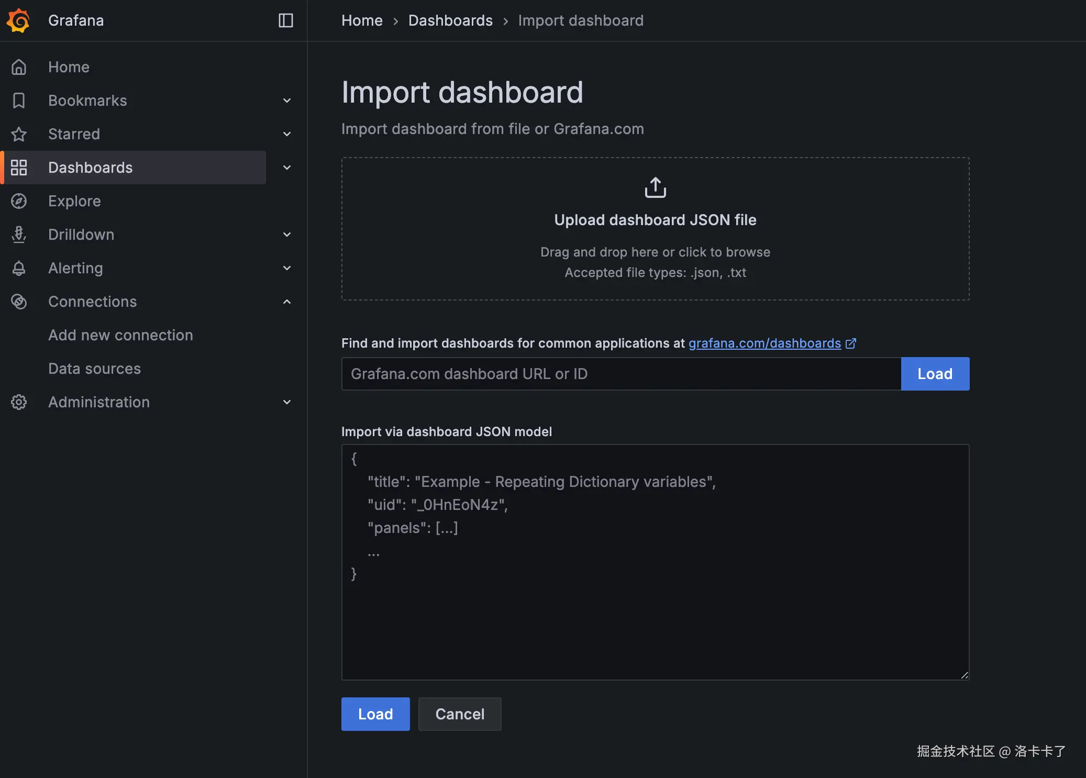Open the grafana.com/dashboards link
Screen dimensions: 1086x778
(764, 343)
